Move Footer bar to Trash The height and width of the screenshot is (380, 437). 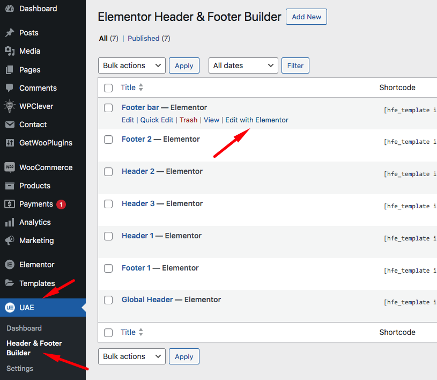coord(188,120)
